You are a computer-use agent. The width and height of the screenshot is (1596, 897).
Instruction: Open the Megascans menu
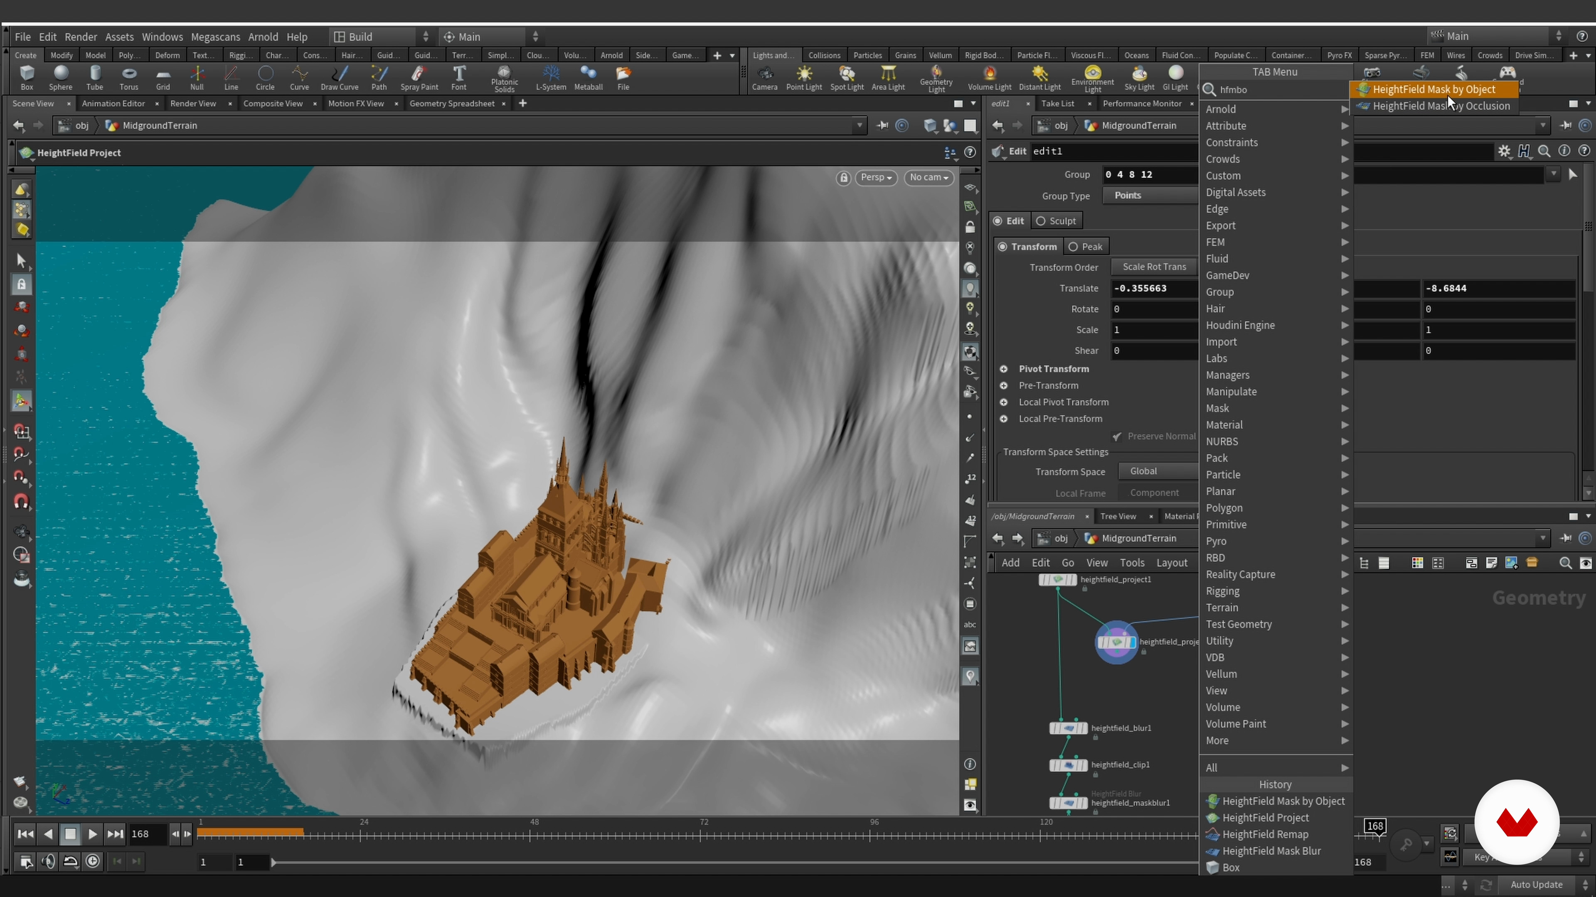[215, 37]
